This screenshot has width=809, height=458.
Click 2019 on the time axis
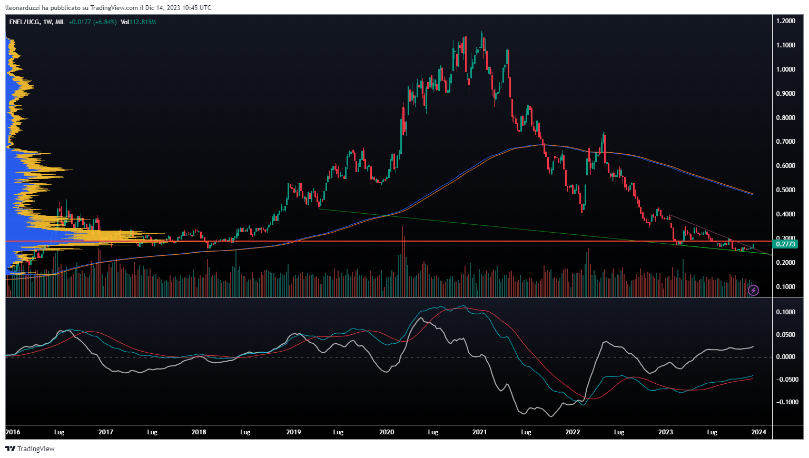pyautogui.click(x=293, y=432)
